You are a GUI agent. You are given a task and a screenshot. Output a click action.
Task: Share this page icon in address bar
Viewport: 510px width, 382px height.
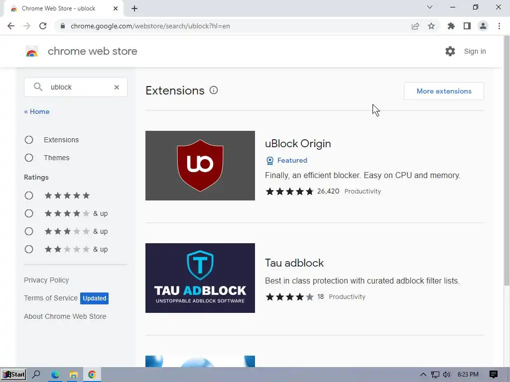pyautogui.click(x=415, y=26)
